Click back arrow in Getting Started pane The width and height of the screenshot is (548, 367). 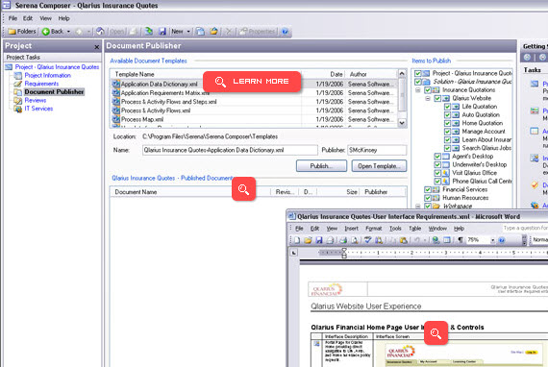pyautogui.click(x=527, y=57)
